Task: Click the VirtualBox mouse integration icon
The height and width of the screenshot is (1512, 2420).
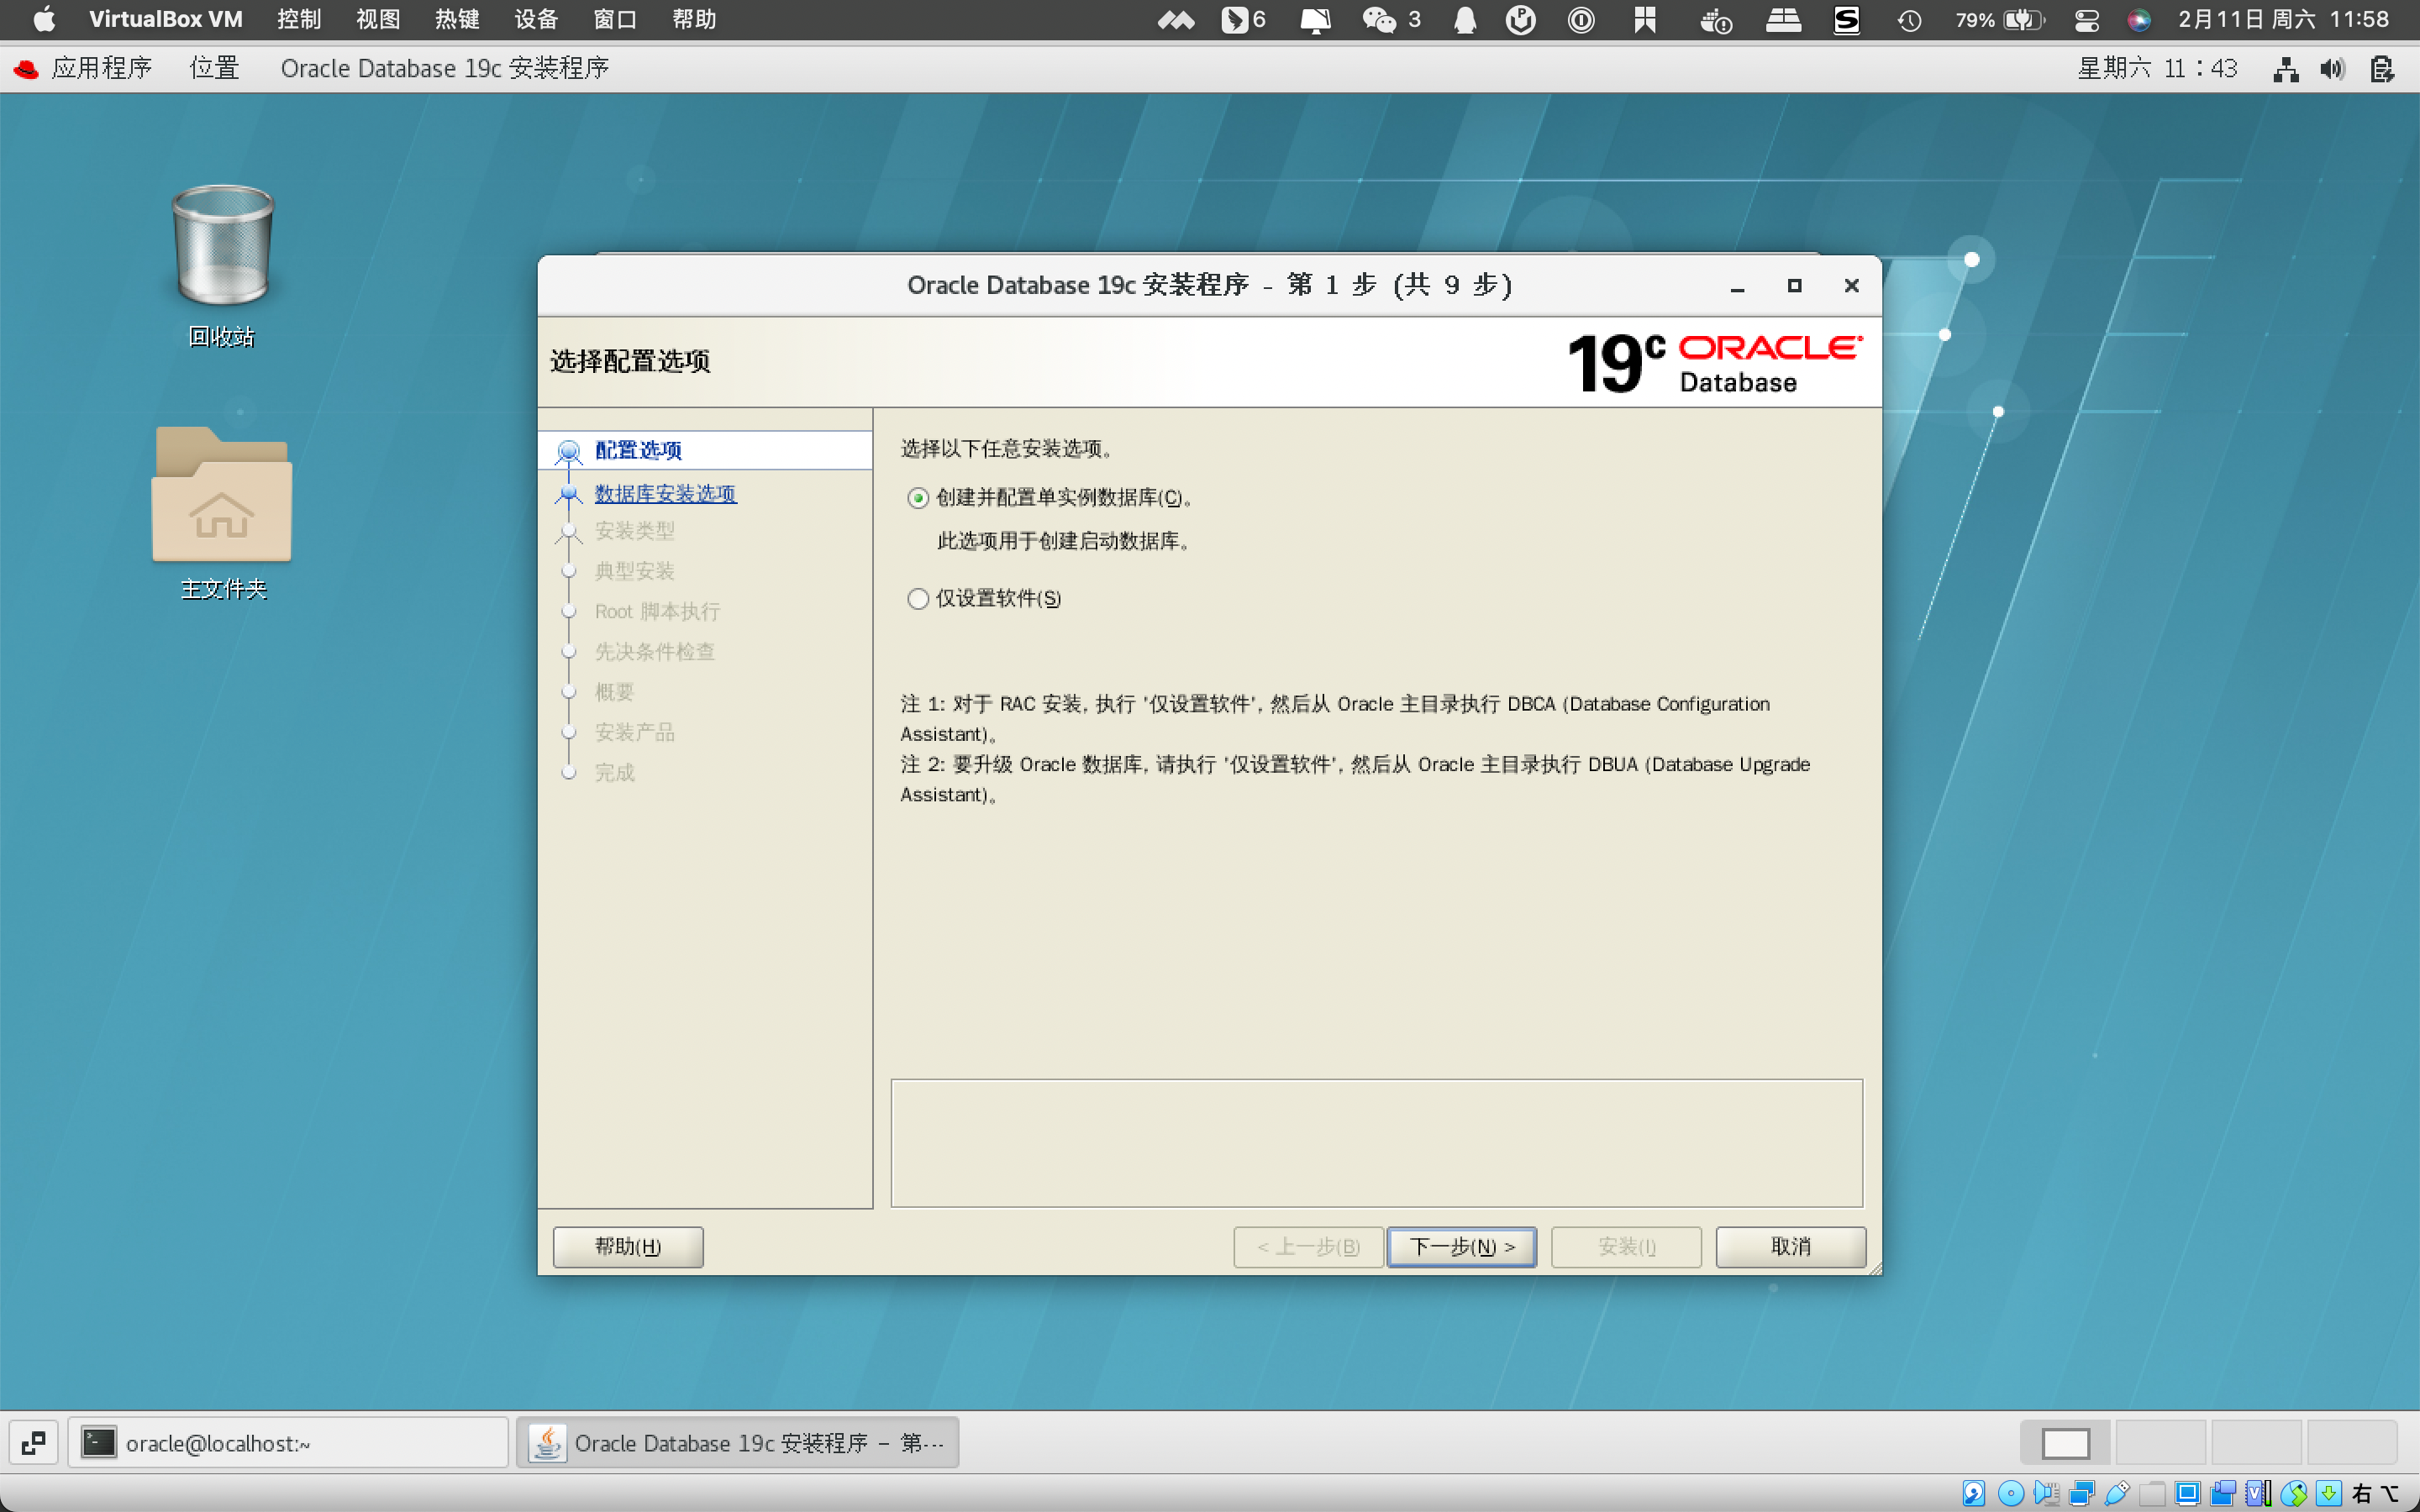Action: point(2294,1493)
